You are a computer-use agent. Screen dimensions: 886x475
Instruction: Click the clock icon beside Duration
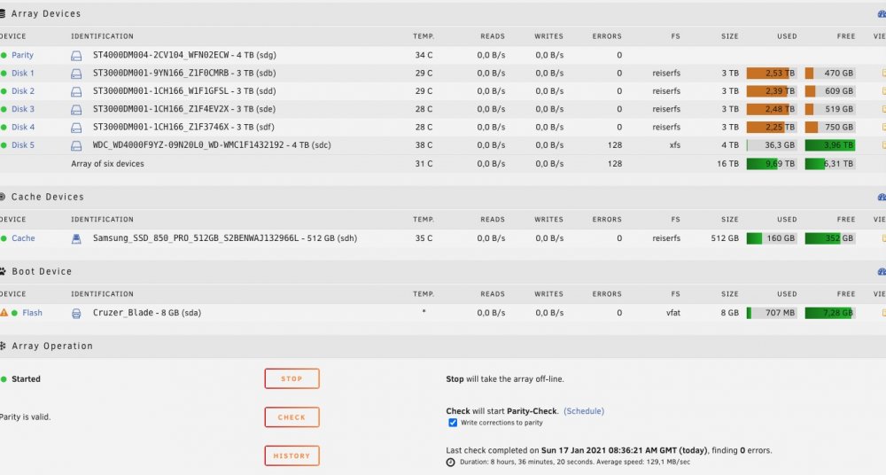[450, 462]
